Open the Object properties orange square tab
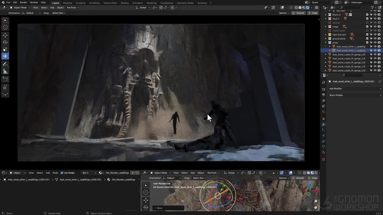Screen dimensions: 383x215 (324, 119)
